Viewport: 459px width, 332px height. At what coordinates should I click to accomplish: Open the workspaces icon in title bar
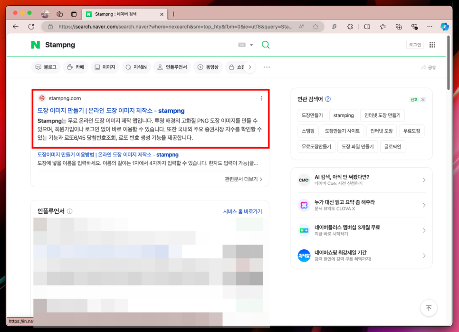coord(60,14)
